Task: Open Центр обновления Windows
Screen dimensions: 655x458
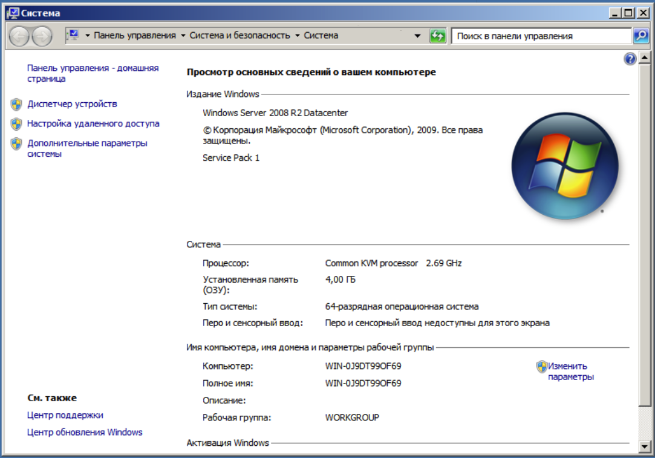Action: [x=85, y=432]
